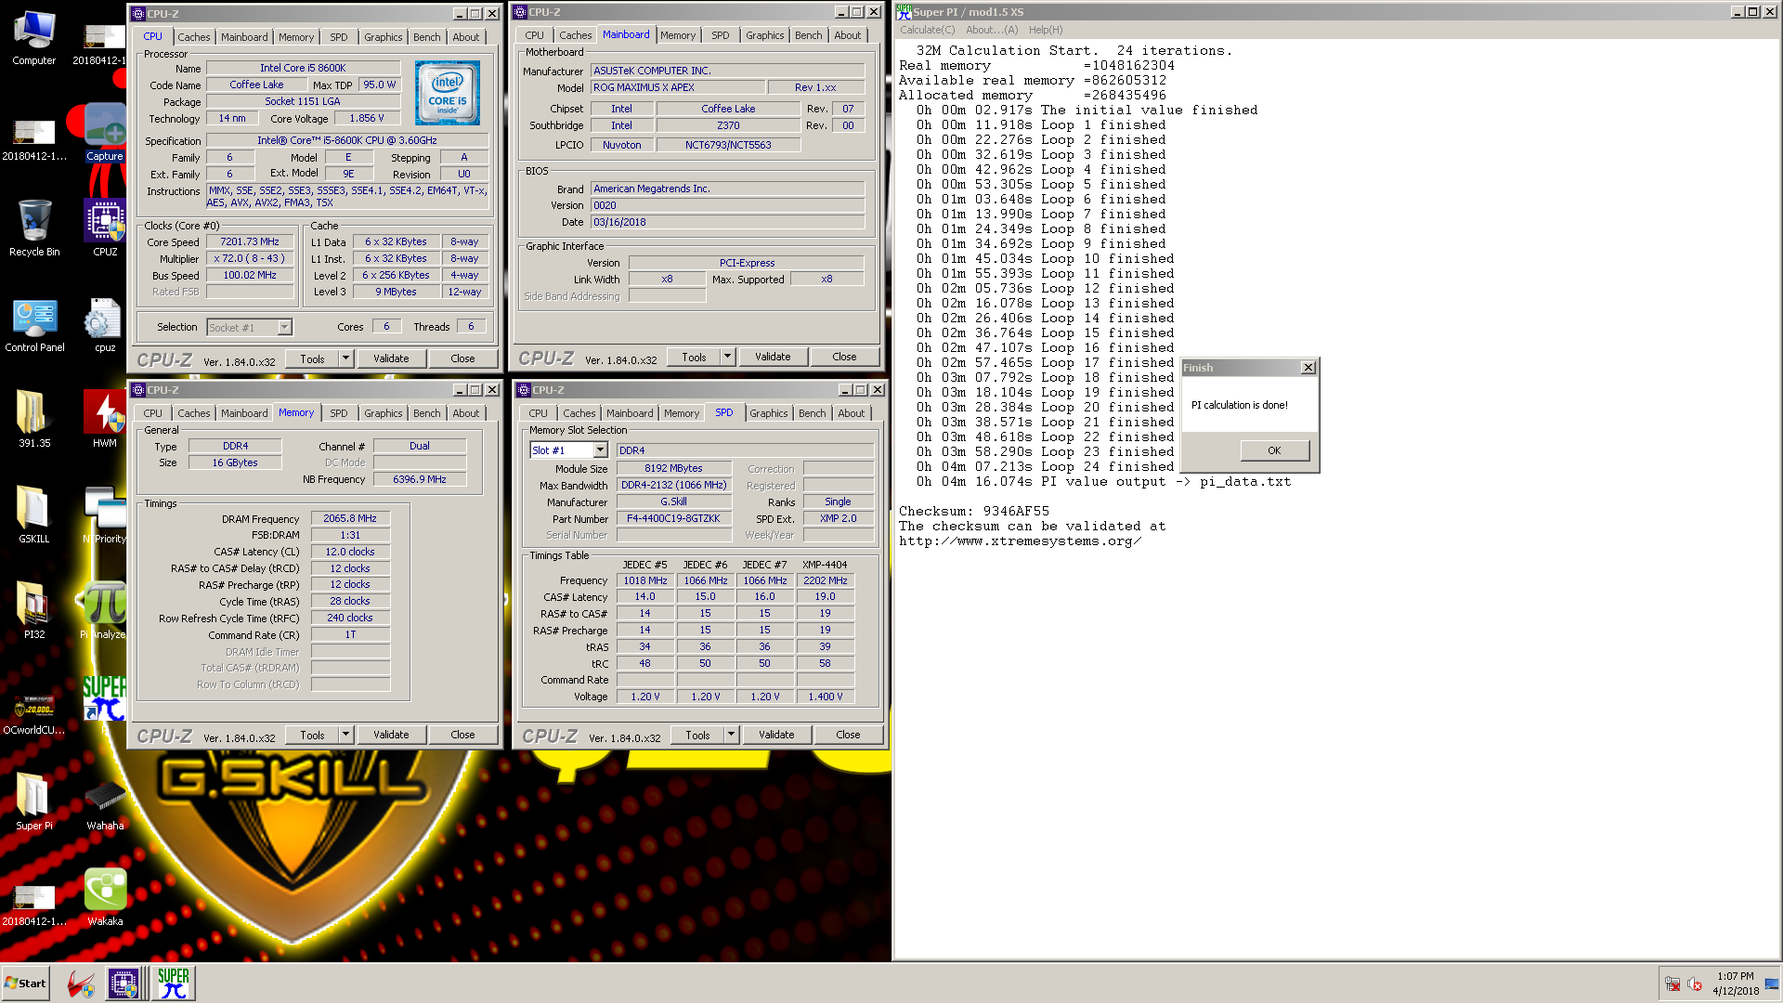Viewport: 1783px width, 1003px height.
Task: Click the first quick launch taskbar icon
Action: click(82, 983)
